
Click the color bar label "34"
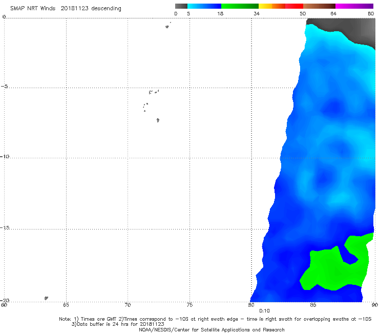pyautogui.click(x=257, y=14)
